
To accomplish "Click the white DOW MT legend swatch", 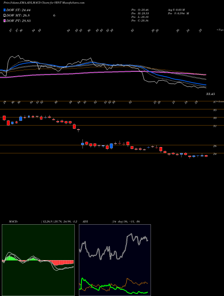I will pyautogui.click(x=4, y=16).
